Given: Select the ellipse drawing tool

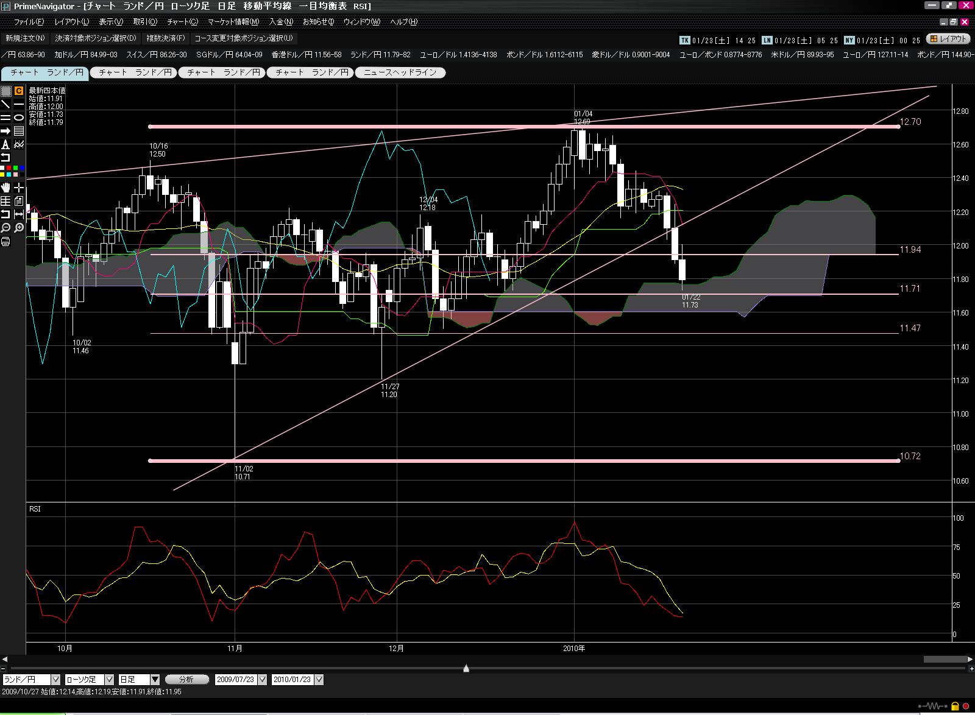Looking at the screenshot, I should click(x=19, y=118).
